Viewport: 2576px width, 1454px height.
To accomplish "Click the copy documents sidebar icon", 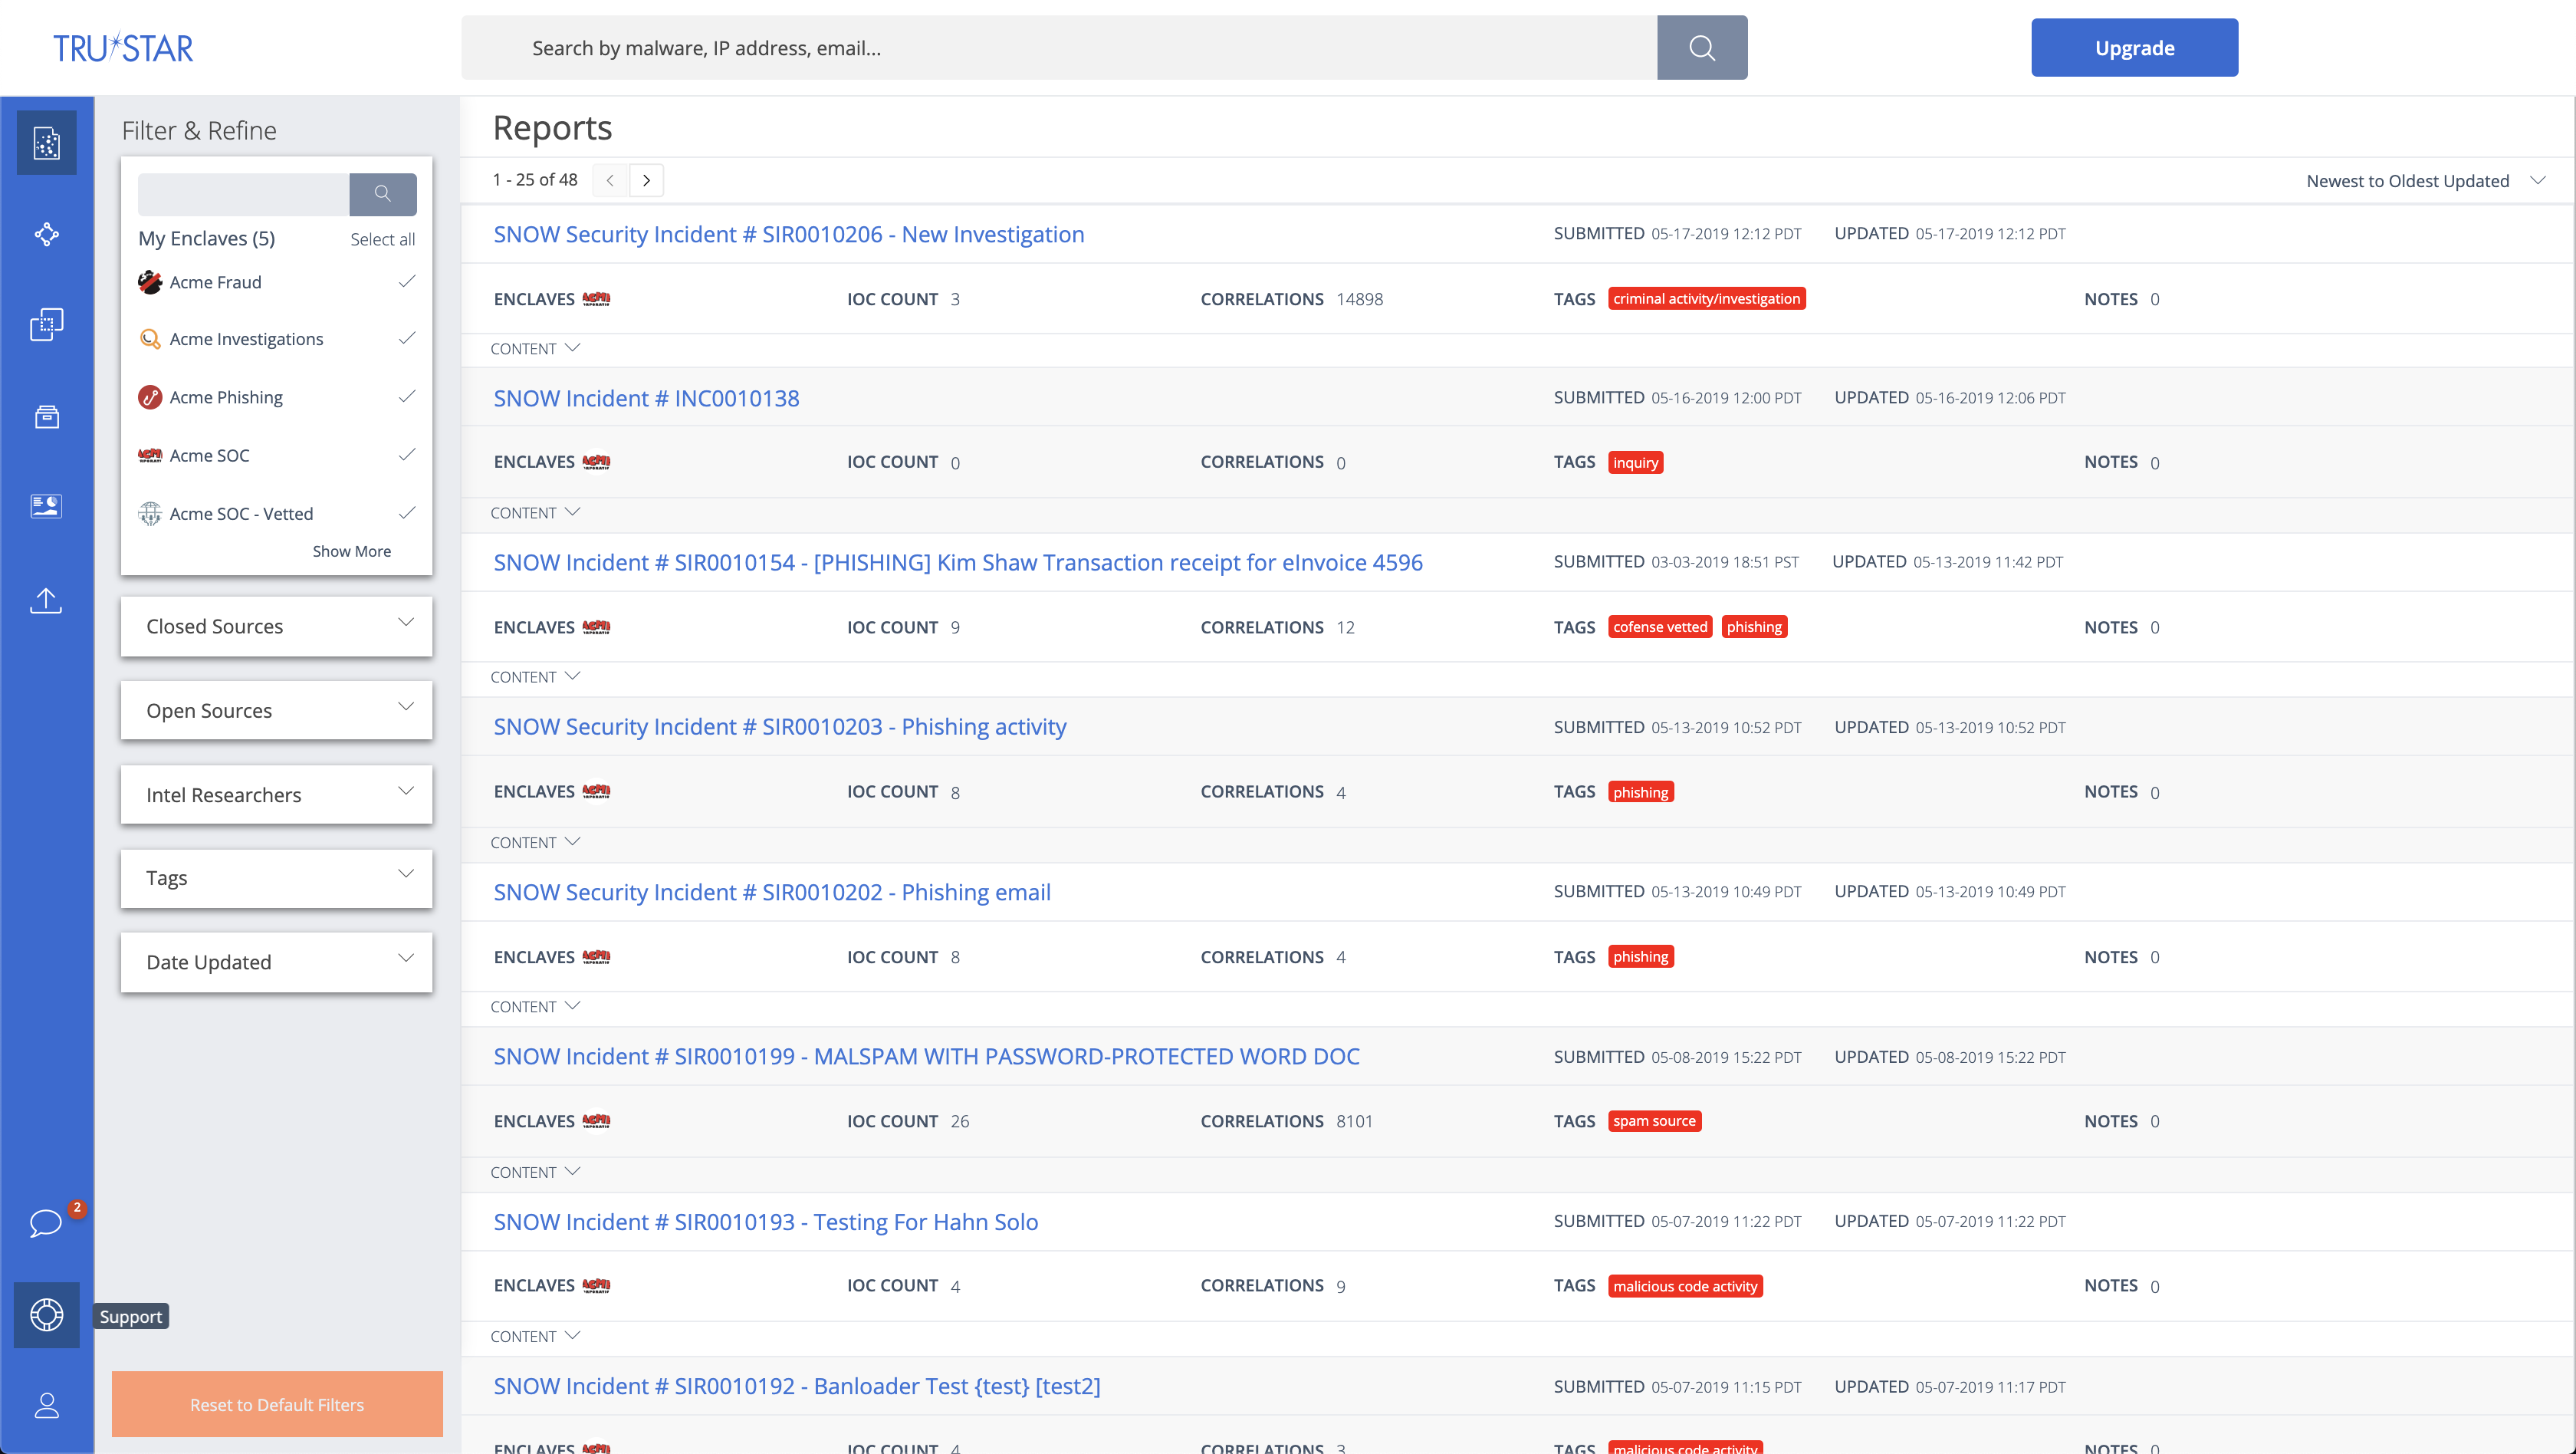I will coord(47,324).
